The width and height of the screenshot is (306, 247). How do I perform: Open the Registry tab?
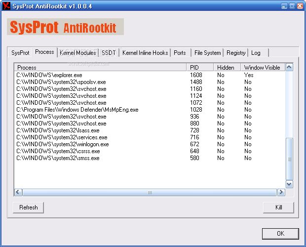[x=236, y=53]
